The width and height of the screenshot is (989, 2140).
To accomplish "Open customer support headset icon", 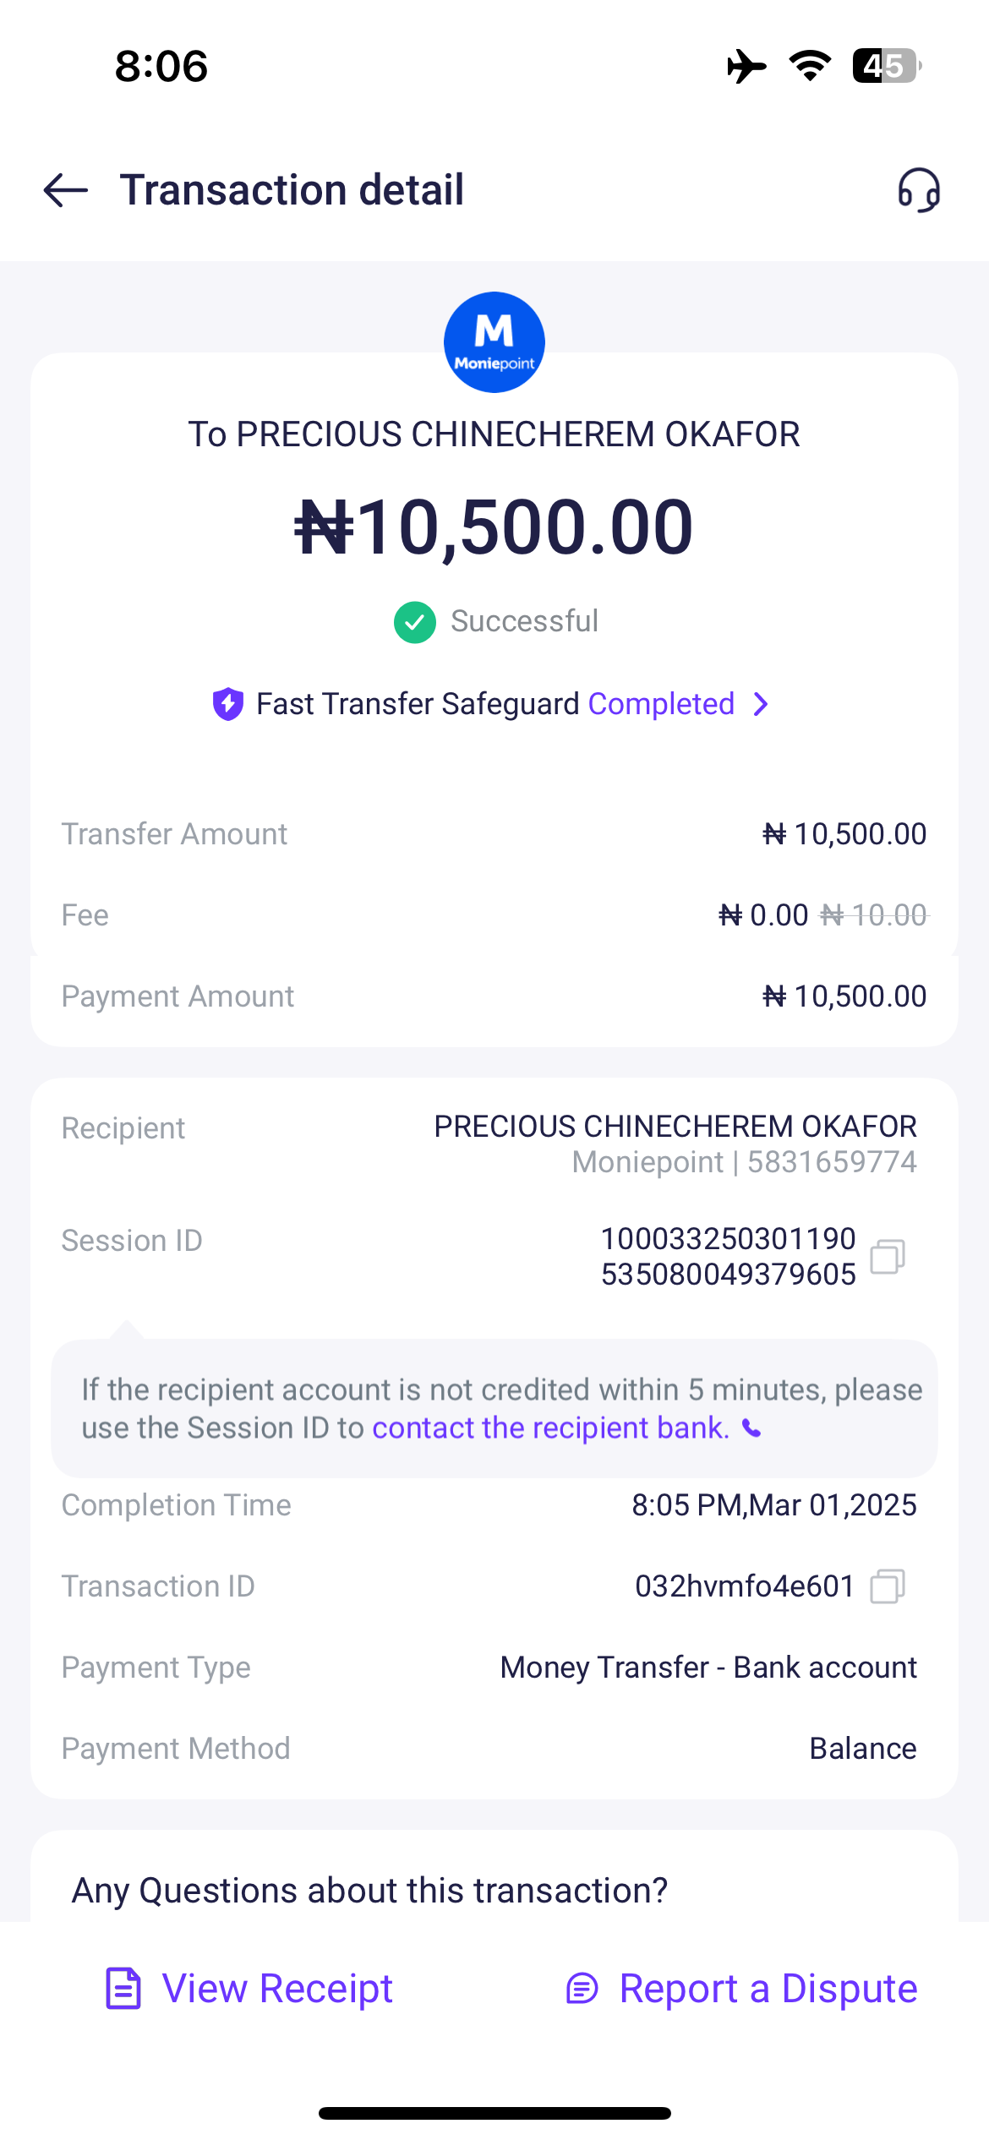I will pos(919,190).
